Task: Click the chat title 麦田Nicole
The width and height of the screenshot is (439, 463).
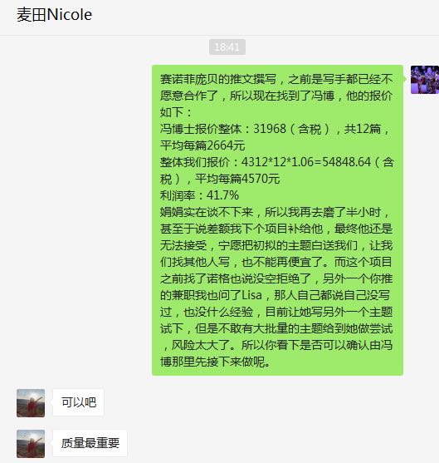Action: (54, 15)
